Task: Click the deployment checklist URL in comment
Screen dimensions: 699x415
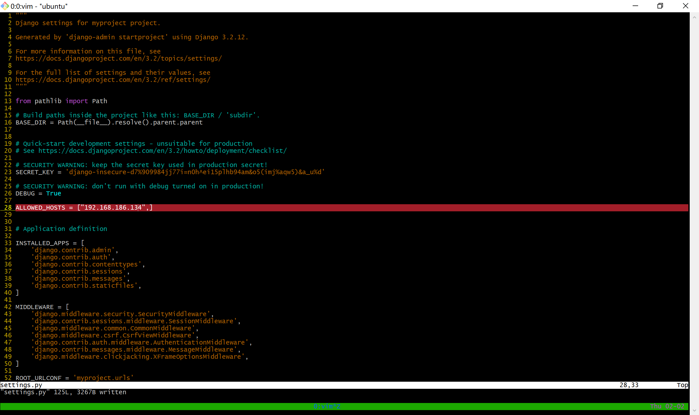Action: (162, 151)
